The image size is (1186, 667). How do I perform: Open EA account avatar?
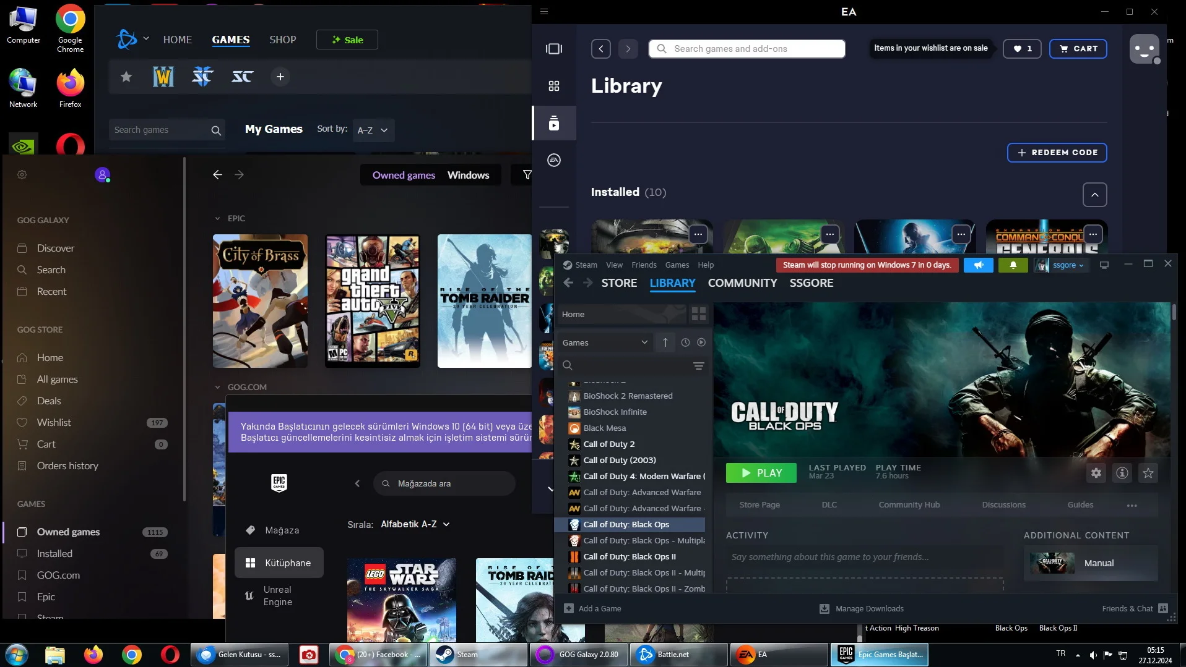(x=1145, y=49)
